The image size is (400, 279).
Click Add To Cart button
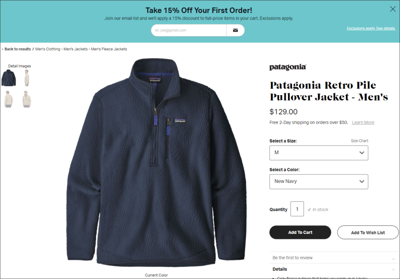300,232
